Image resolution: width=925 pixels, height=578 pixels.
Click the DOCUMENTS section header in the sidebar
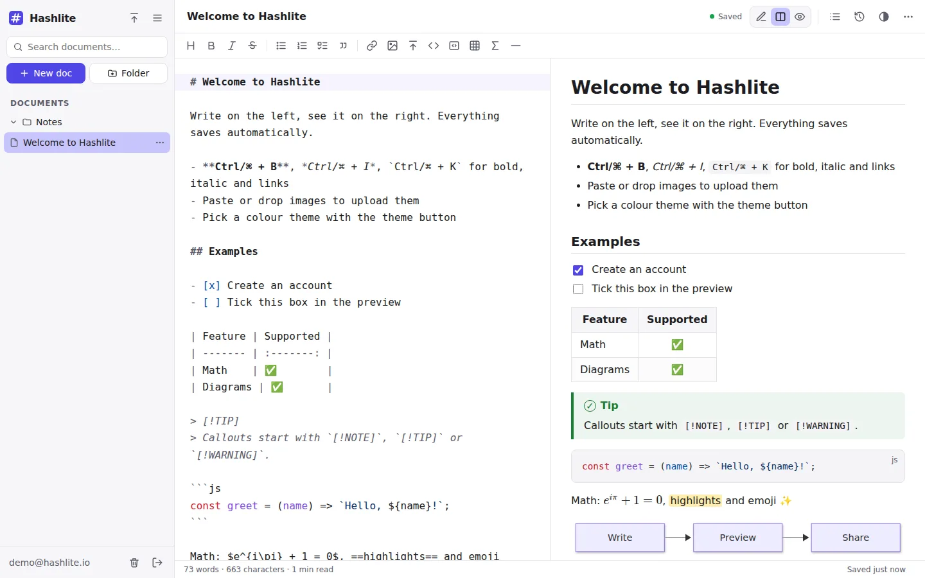(40, 103)
